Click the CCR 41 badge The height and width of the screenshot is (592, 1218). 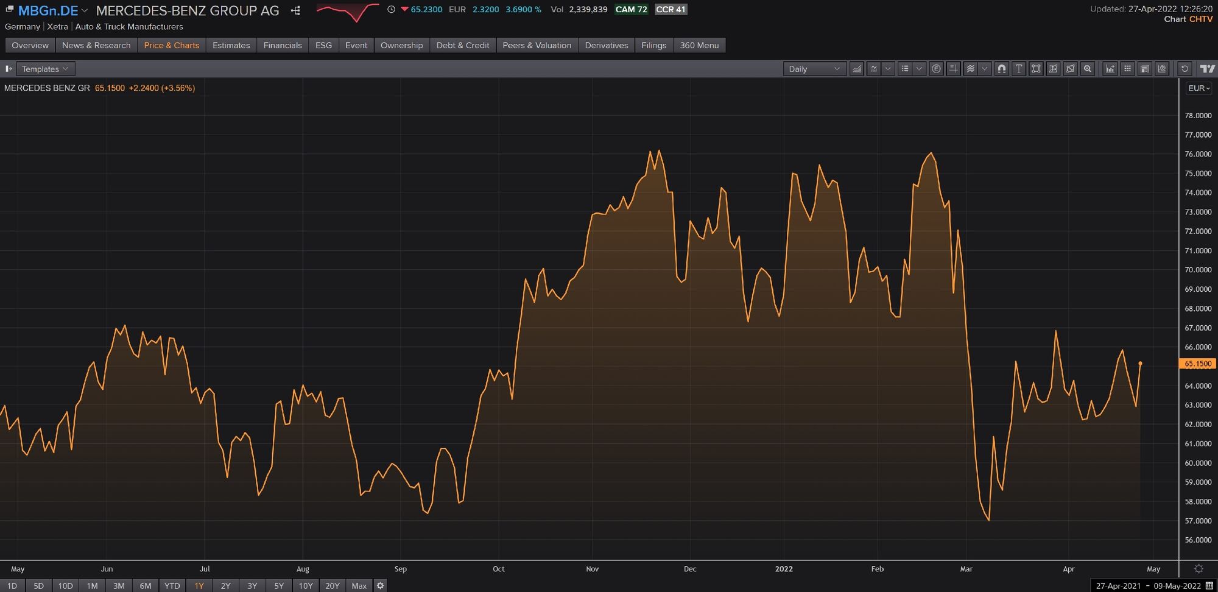tap(671, 9)
